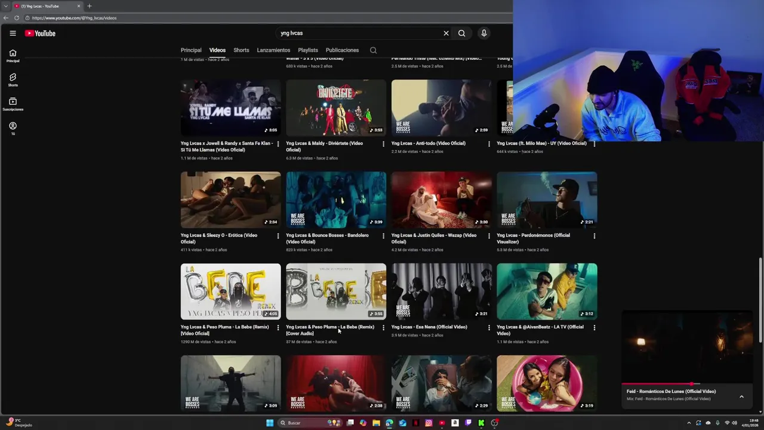Open the Amazon app from the taskbar
The height and width of the screenshot is (430, 764).
coord(455,423)
